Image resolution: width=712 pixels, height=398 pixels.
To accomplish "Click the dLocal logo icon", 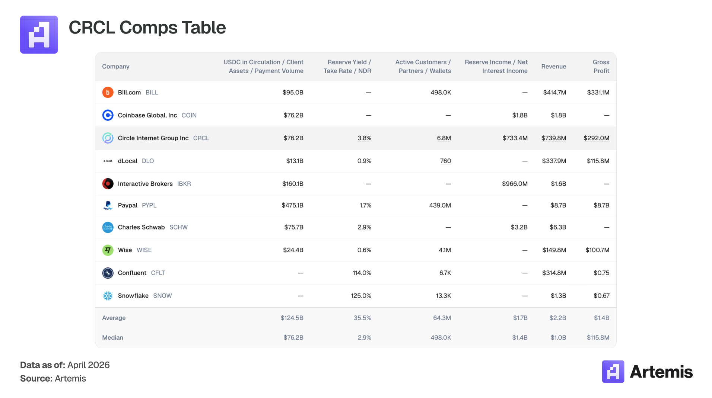I will pos(108,161).
